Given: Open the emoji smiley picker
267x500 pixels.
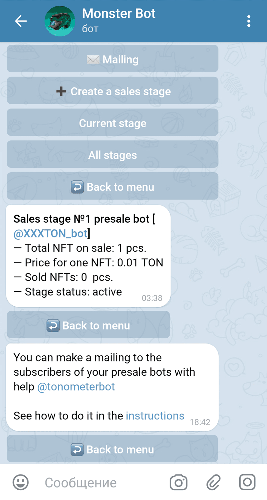Looking at the screenshot, I should point(21,482).
